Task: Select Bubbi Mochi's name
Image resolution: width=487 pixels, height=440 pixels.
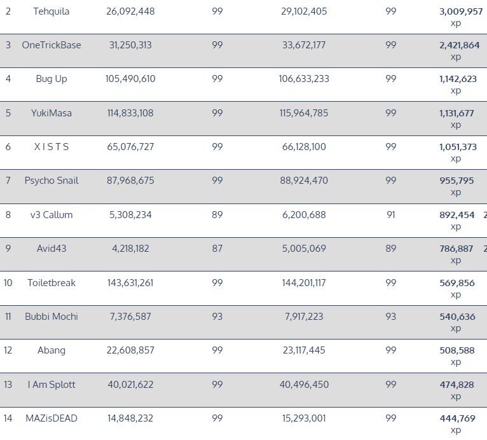Action: 51,317
